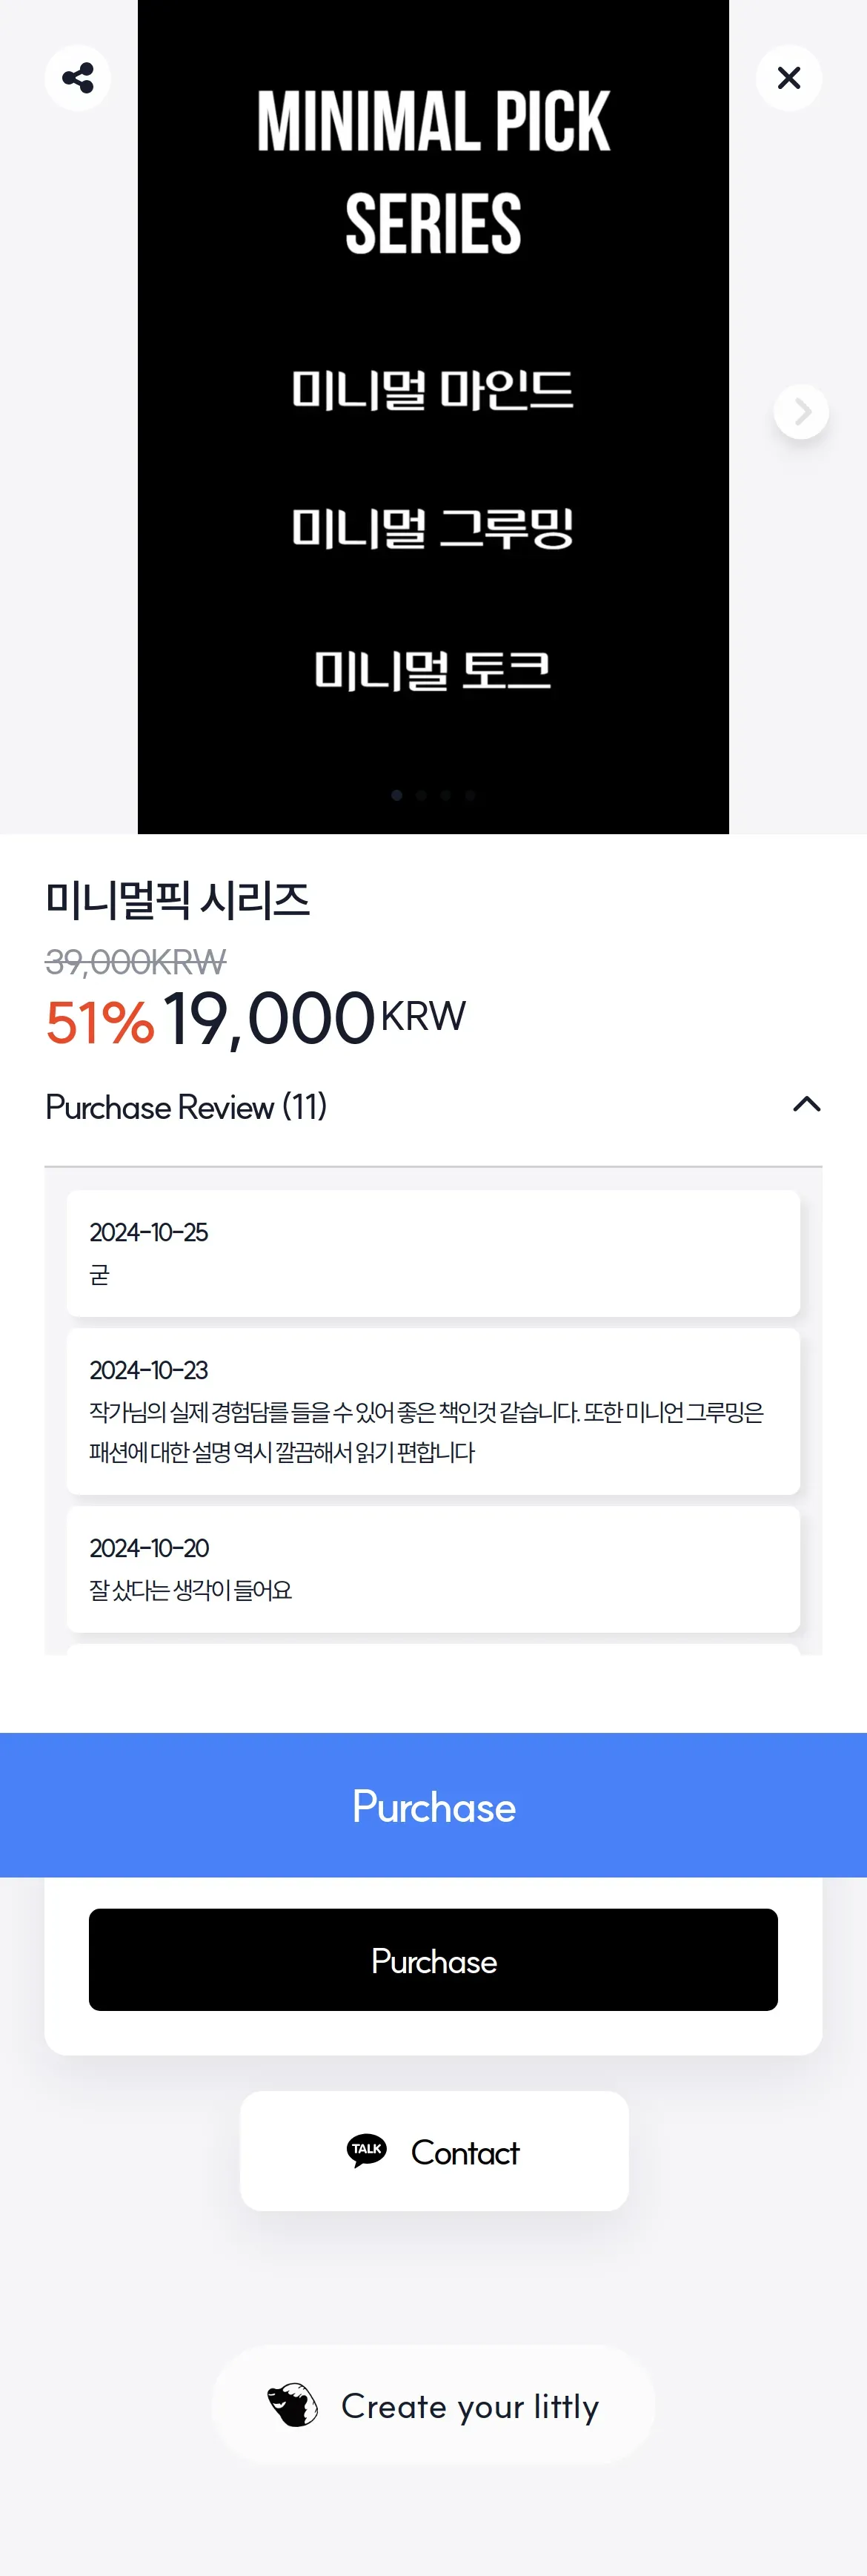Click the KakaoTalk speech bubble icon
This screenshot has height=2576, width=867.
[x=367, y=2150]
